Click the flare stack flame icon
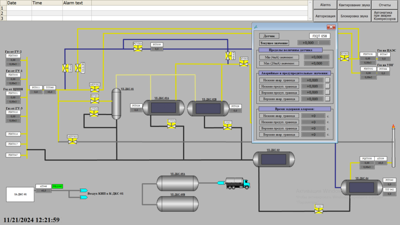Screen dimensions: 400x225 tap(394, 127)
